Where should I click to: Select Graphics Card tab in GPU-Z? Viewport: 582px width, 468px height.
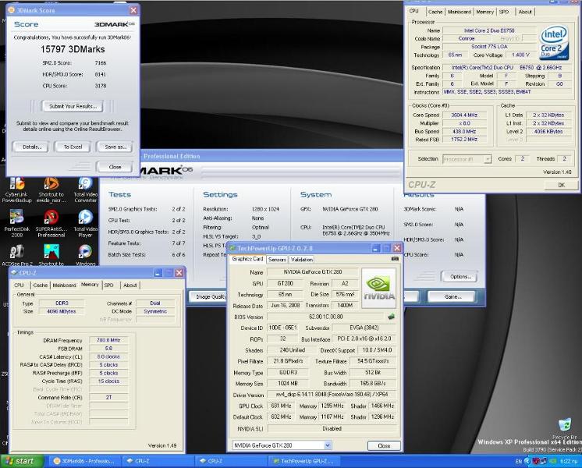[x=247, y=259]
